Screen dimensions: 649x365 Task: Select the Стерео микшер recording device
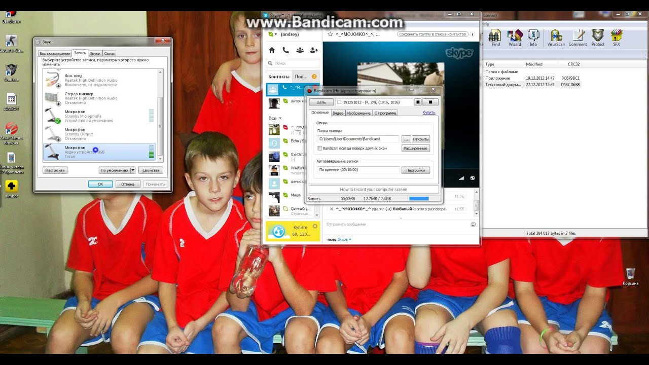point(100,98)
